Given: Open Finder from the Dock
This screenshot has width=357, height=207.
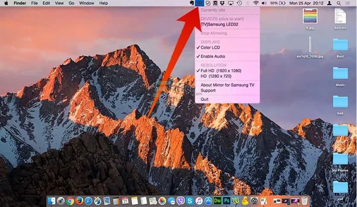Looking at the screenshot, I should [x=51, y=201].
